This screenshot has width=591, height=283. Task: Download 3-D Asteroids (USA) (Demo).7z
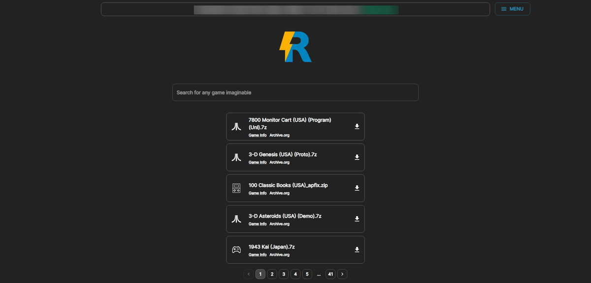click(x=357, y=219)
